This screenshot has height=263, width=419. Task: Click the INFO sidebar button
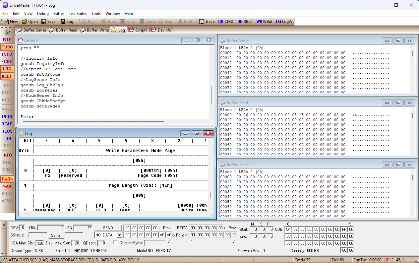point(7,155)
